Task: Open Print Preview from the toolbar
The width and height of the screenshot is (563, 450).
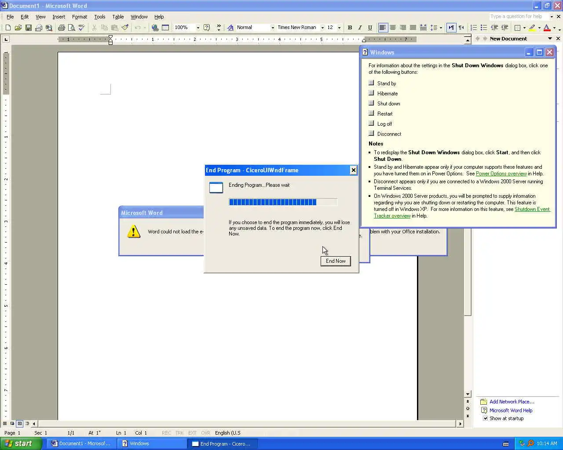Action: (x=71, y=27)
